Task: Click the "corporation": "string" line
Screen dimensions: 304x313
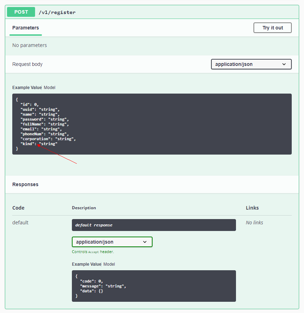Action: (48, 139)
